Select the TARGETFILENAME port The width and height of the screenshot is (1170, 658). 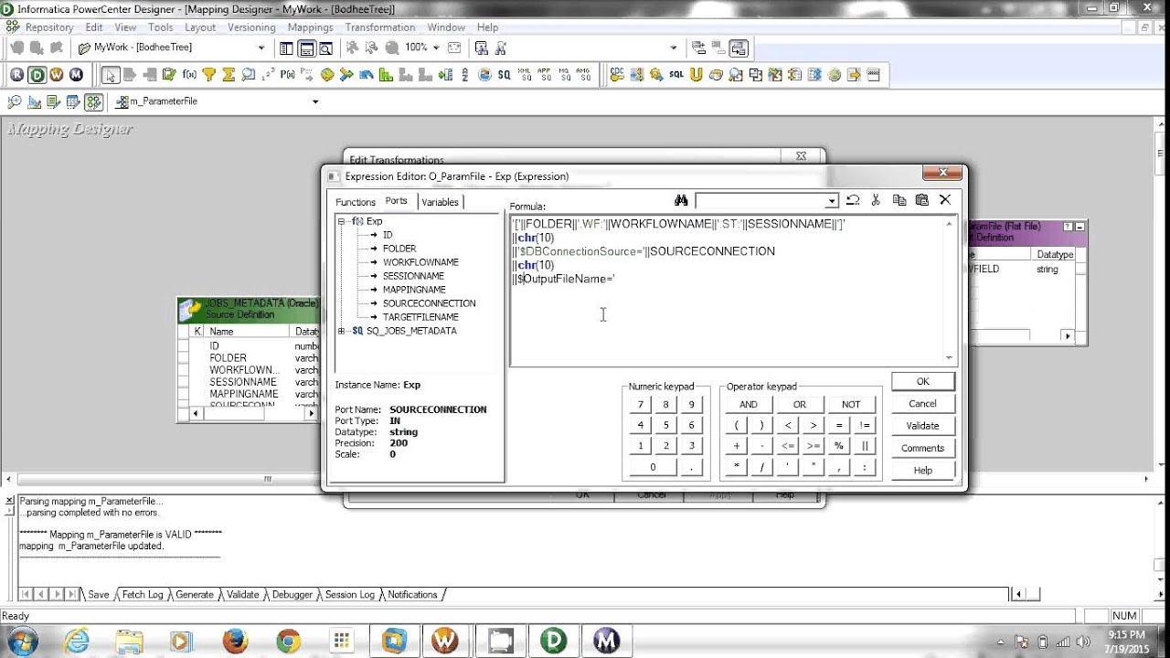420,317
